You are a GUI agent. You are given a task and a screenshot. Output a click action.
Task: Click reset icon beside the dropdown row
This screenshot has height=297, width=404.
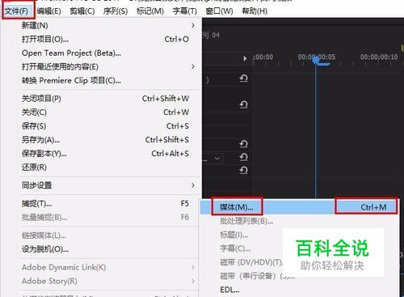pos(243,157)
